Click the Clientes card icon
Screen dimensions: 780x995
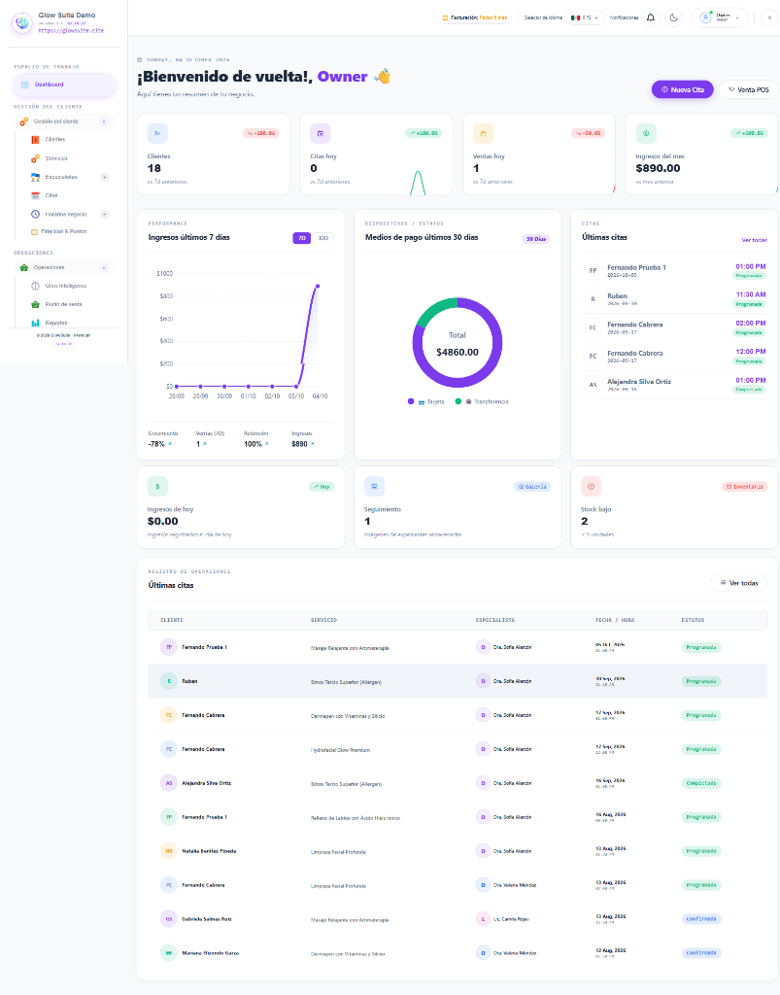157,133
